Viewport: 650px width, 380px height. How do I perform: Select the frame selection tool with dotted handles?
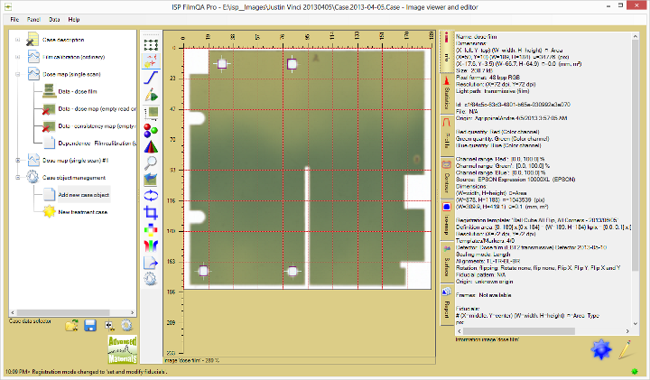pyautogui.click(x=151, y=44)
